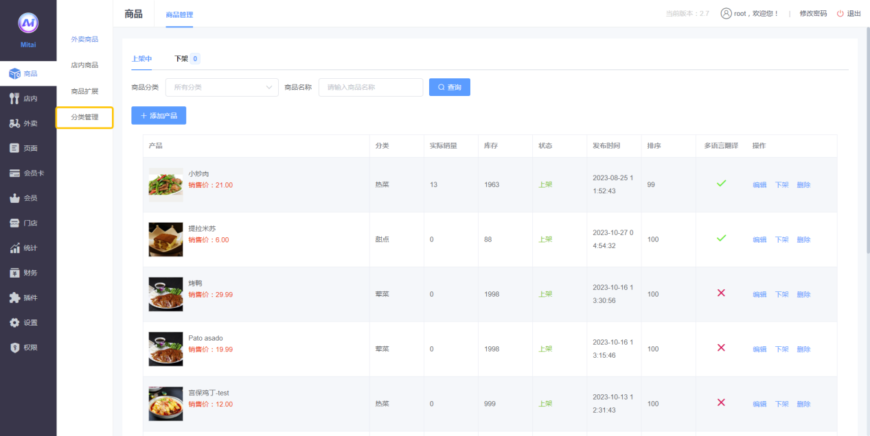870x436 pixels.
Task: Expand the 商品分类 dropdown
Action: (x=222, y=87)
